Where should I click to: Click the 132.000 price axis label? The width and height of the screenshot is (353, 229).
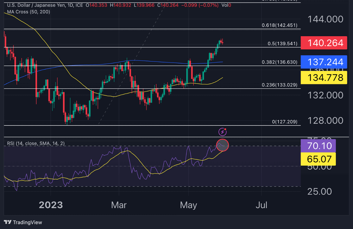point(325,95)
